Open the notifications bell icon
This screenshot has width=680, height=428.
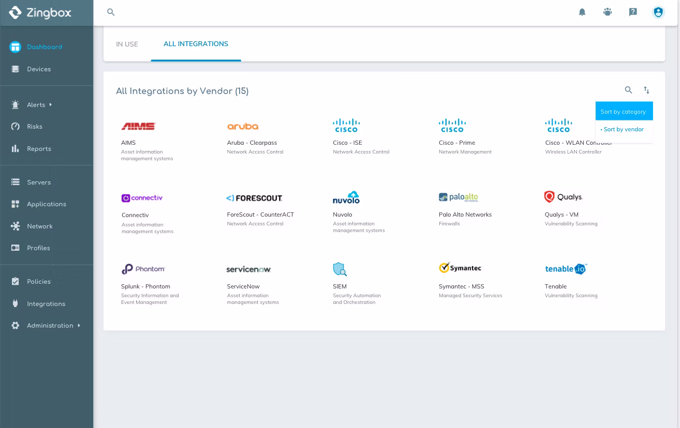tap(582, 12)
